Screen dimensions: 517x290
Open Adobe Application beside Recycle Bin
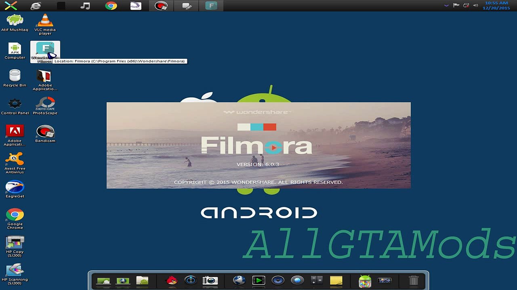(x=45, y=80)
